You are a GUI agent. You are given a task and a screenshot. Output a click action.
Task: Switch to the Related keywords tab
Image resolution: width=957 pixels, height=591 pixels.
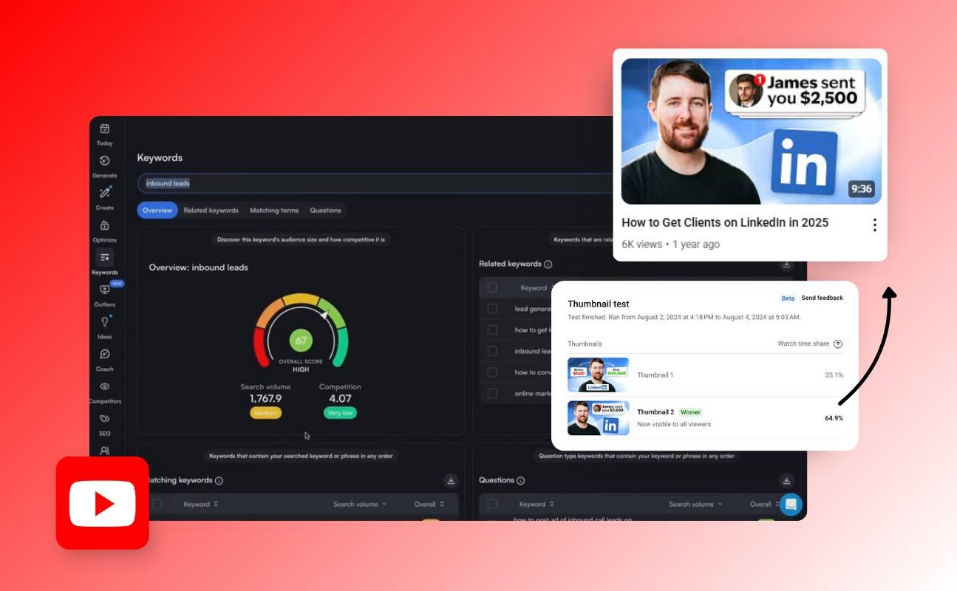click(x=211, y=211)
